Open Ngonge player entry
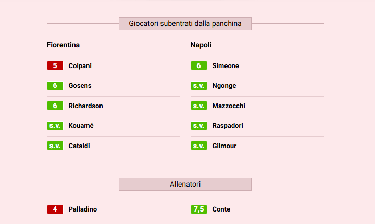375x224 pixels. pos(224,86)
